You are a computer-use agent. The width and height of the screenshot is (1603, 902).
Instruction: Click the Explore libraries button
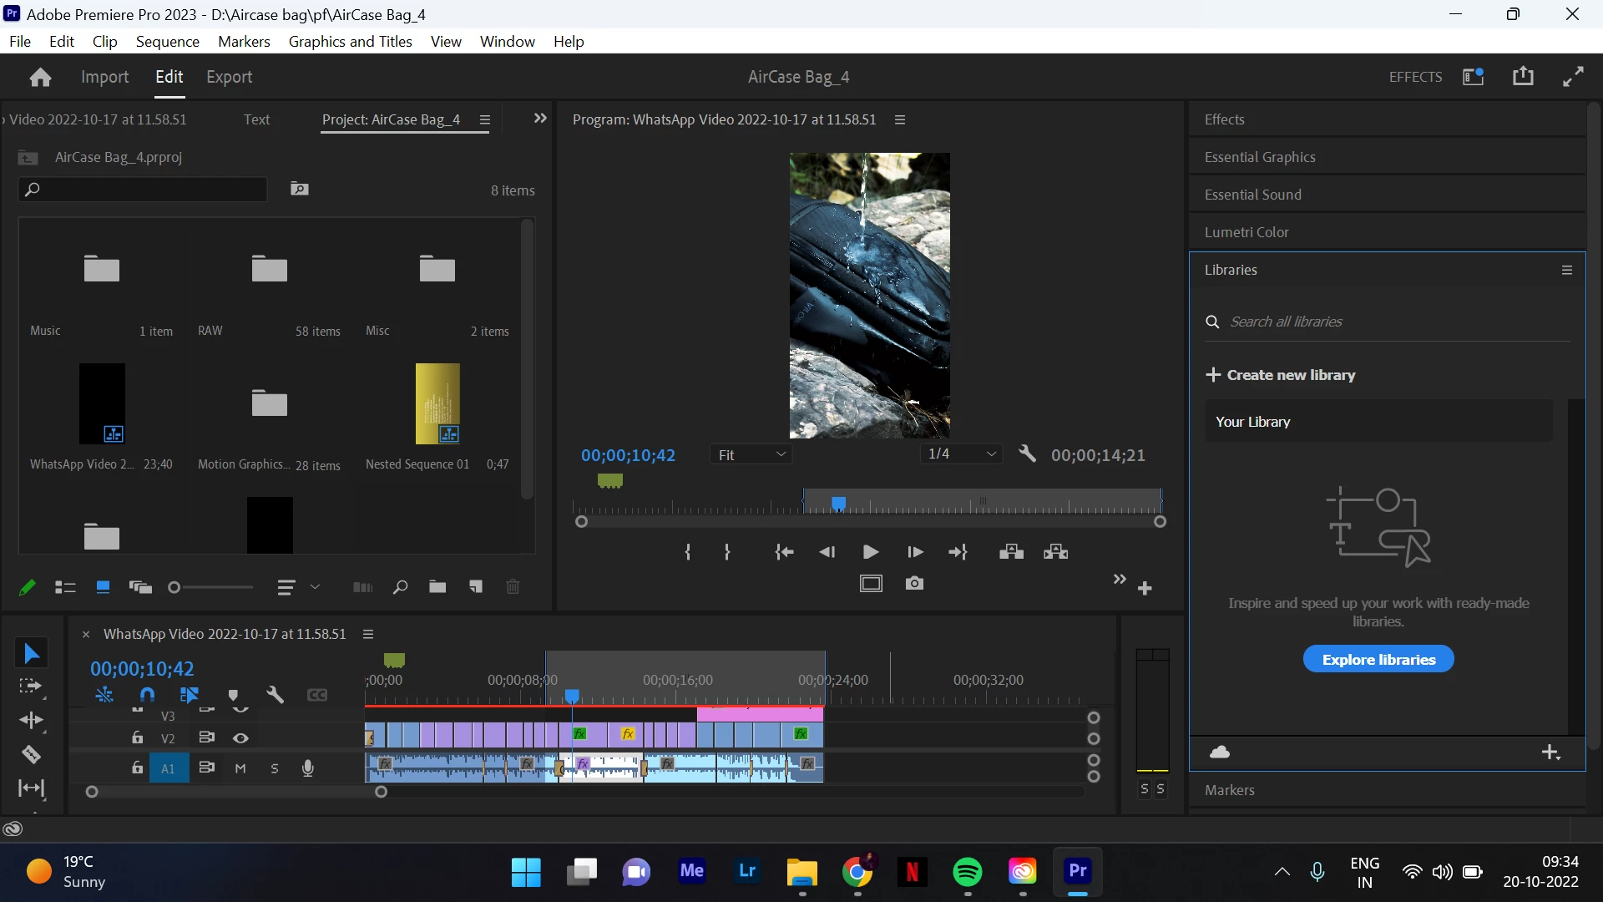click(x=1378, y=659)
